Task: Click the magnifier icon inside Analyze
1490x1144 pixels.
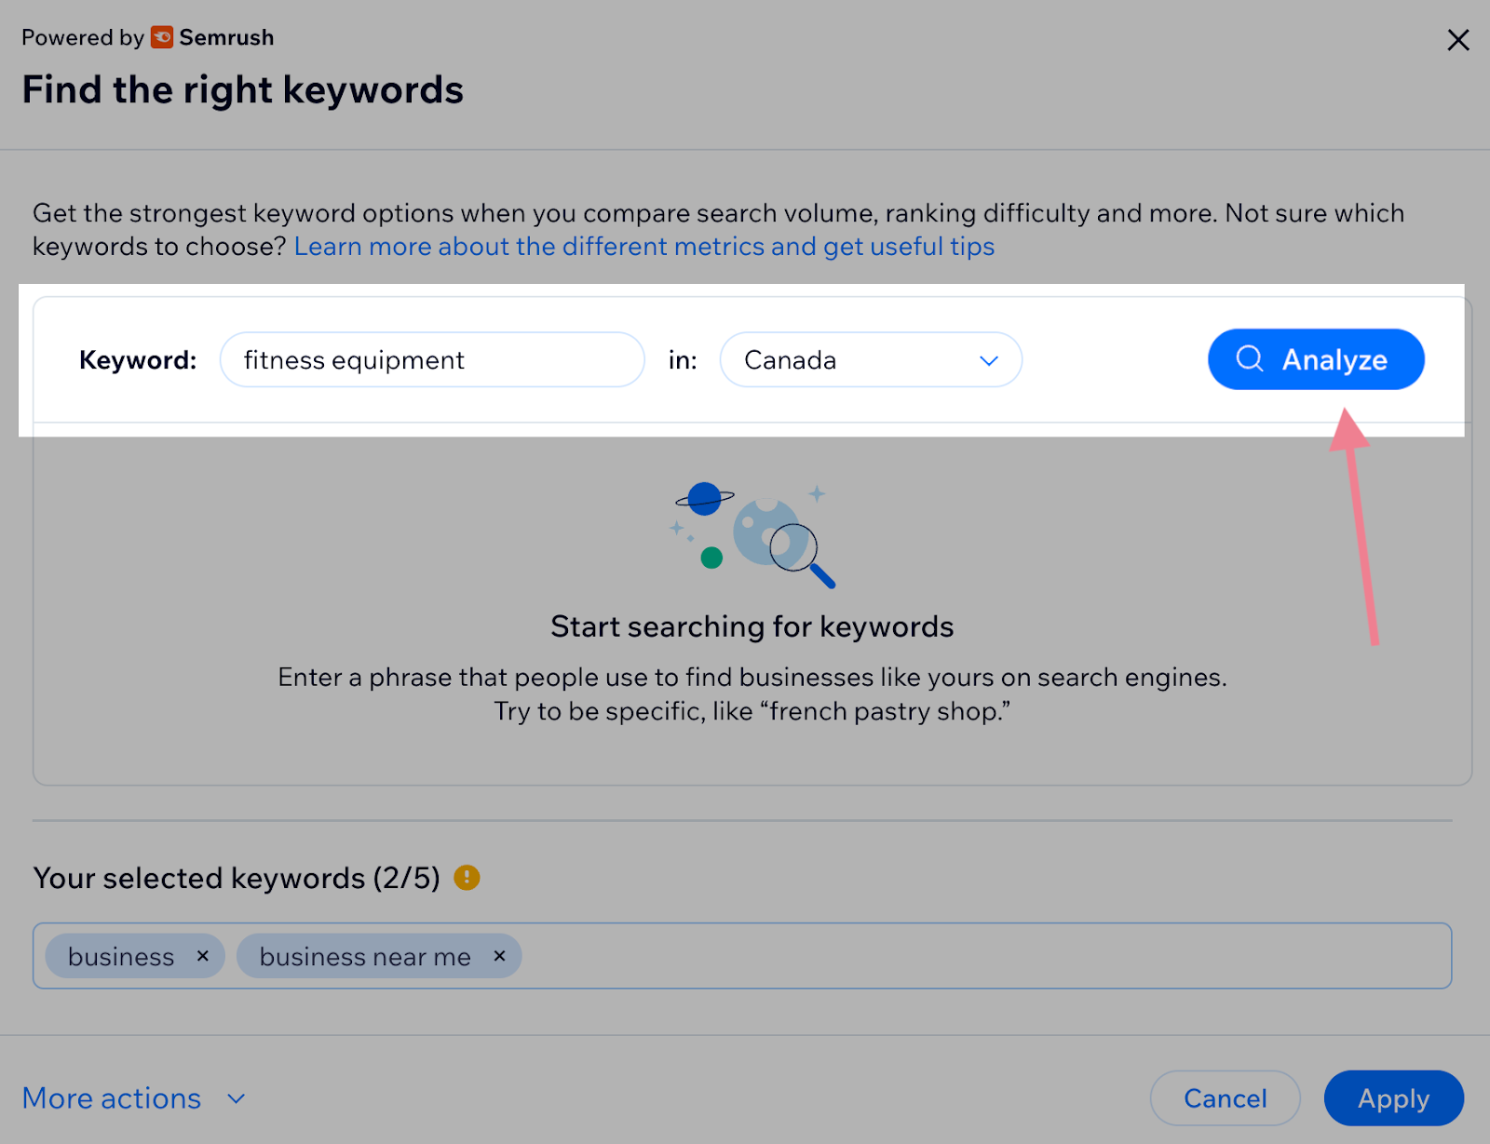Action: point(1249,359)
